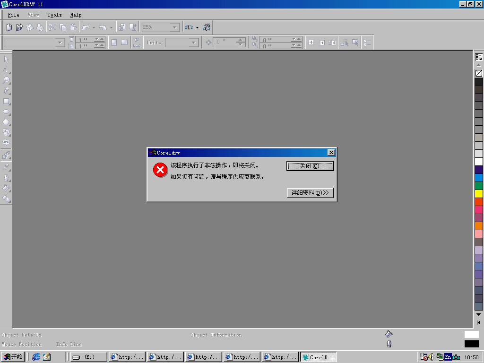This screenshot has height=363, width=484.
Task: Select the Ellipse tool
Action: 6,112
